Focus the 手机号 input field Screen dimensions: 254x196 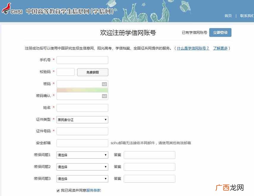pos(82,60)
